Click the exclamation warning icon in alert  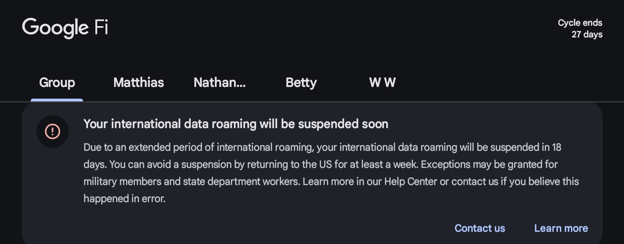point(52,132)
